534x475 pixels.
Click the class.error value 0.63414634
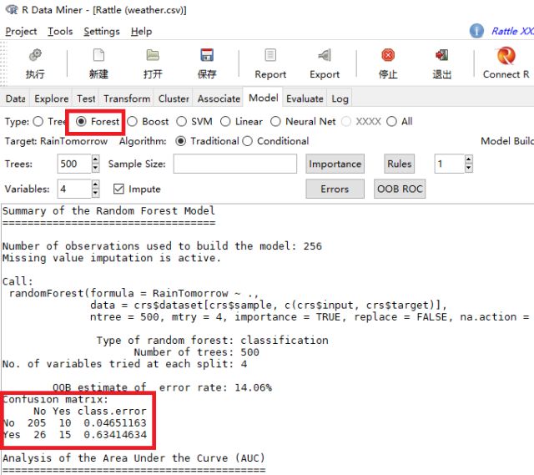coord(115,435)
